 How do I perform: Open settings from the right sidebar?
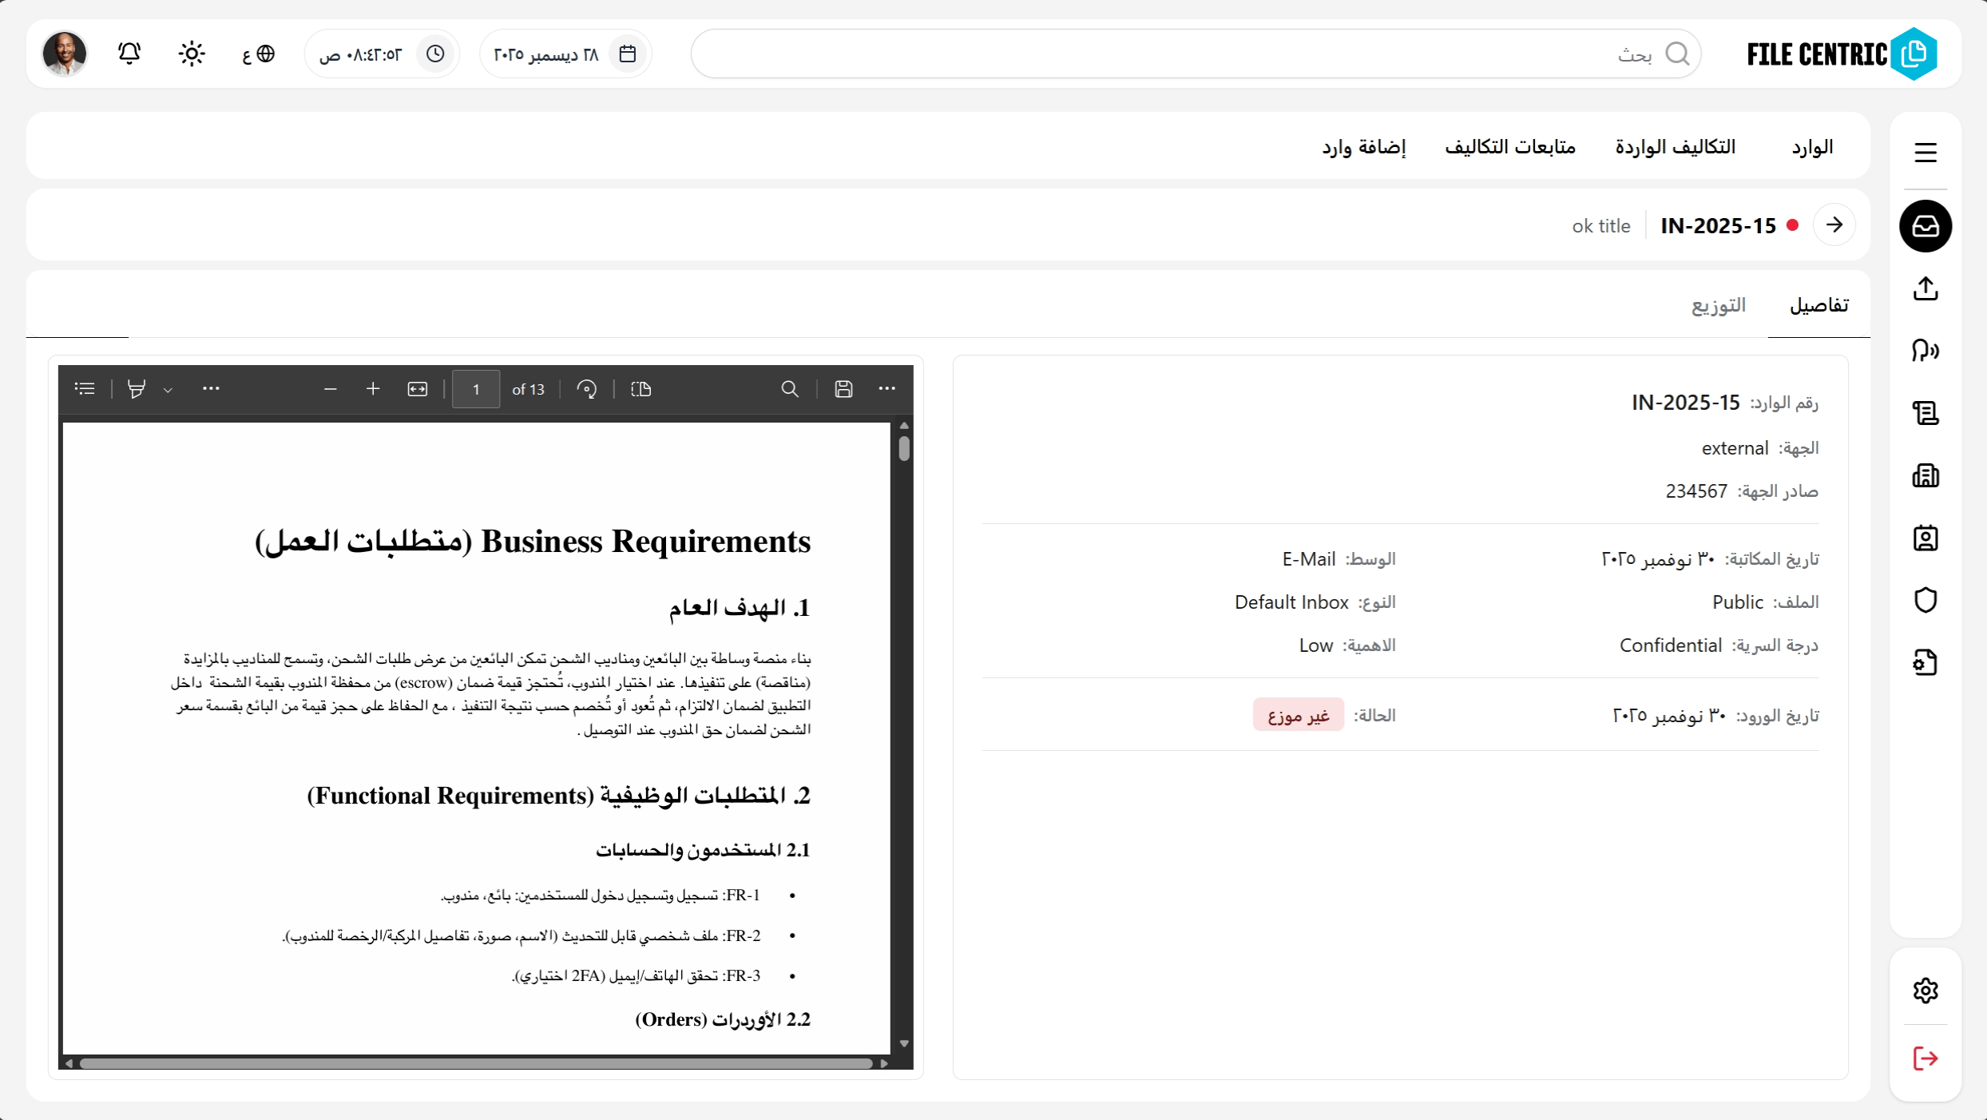tap(1925, 990)
